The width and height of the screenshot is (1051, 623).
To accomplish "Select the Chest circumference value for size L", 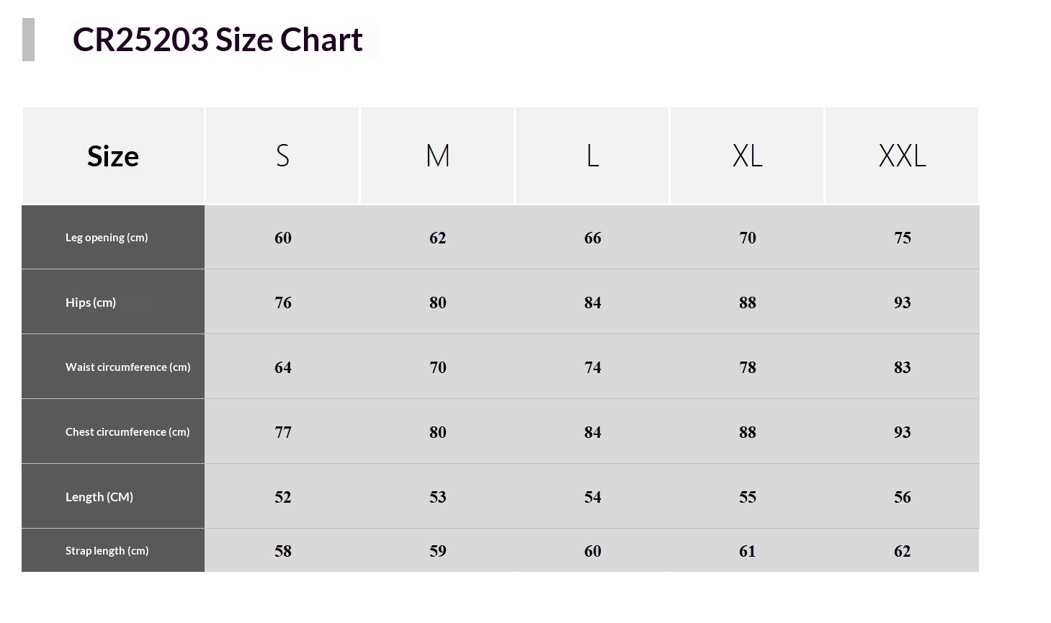I will [593, 433].
